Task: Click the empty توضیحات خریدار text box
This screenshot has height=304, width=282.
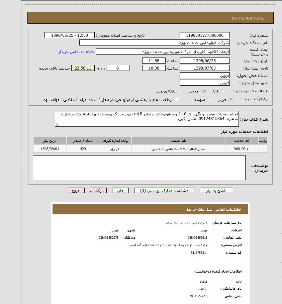Action: [139, 168]
